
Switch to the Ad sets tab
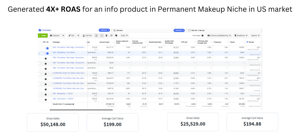118,30
